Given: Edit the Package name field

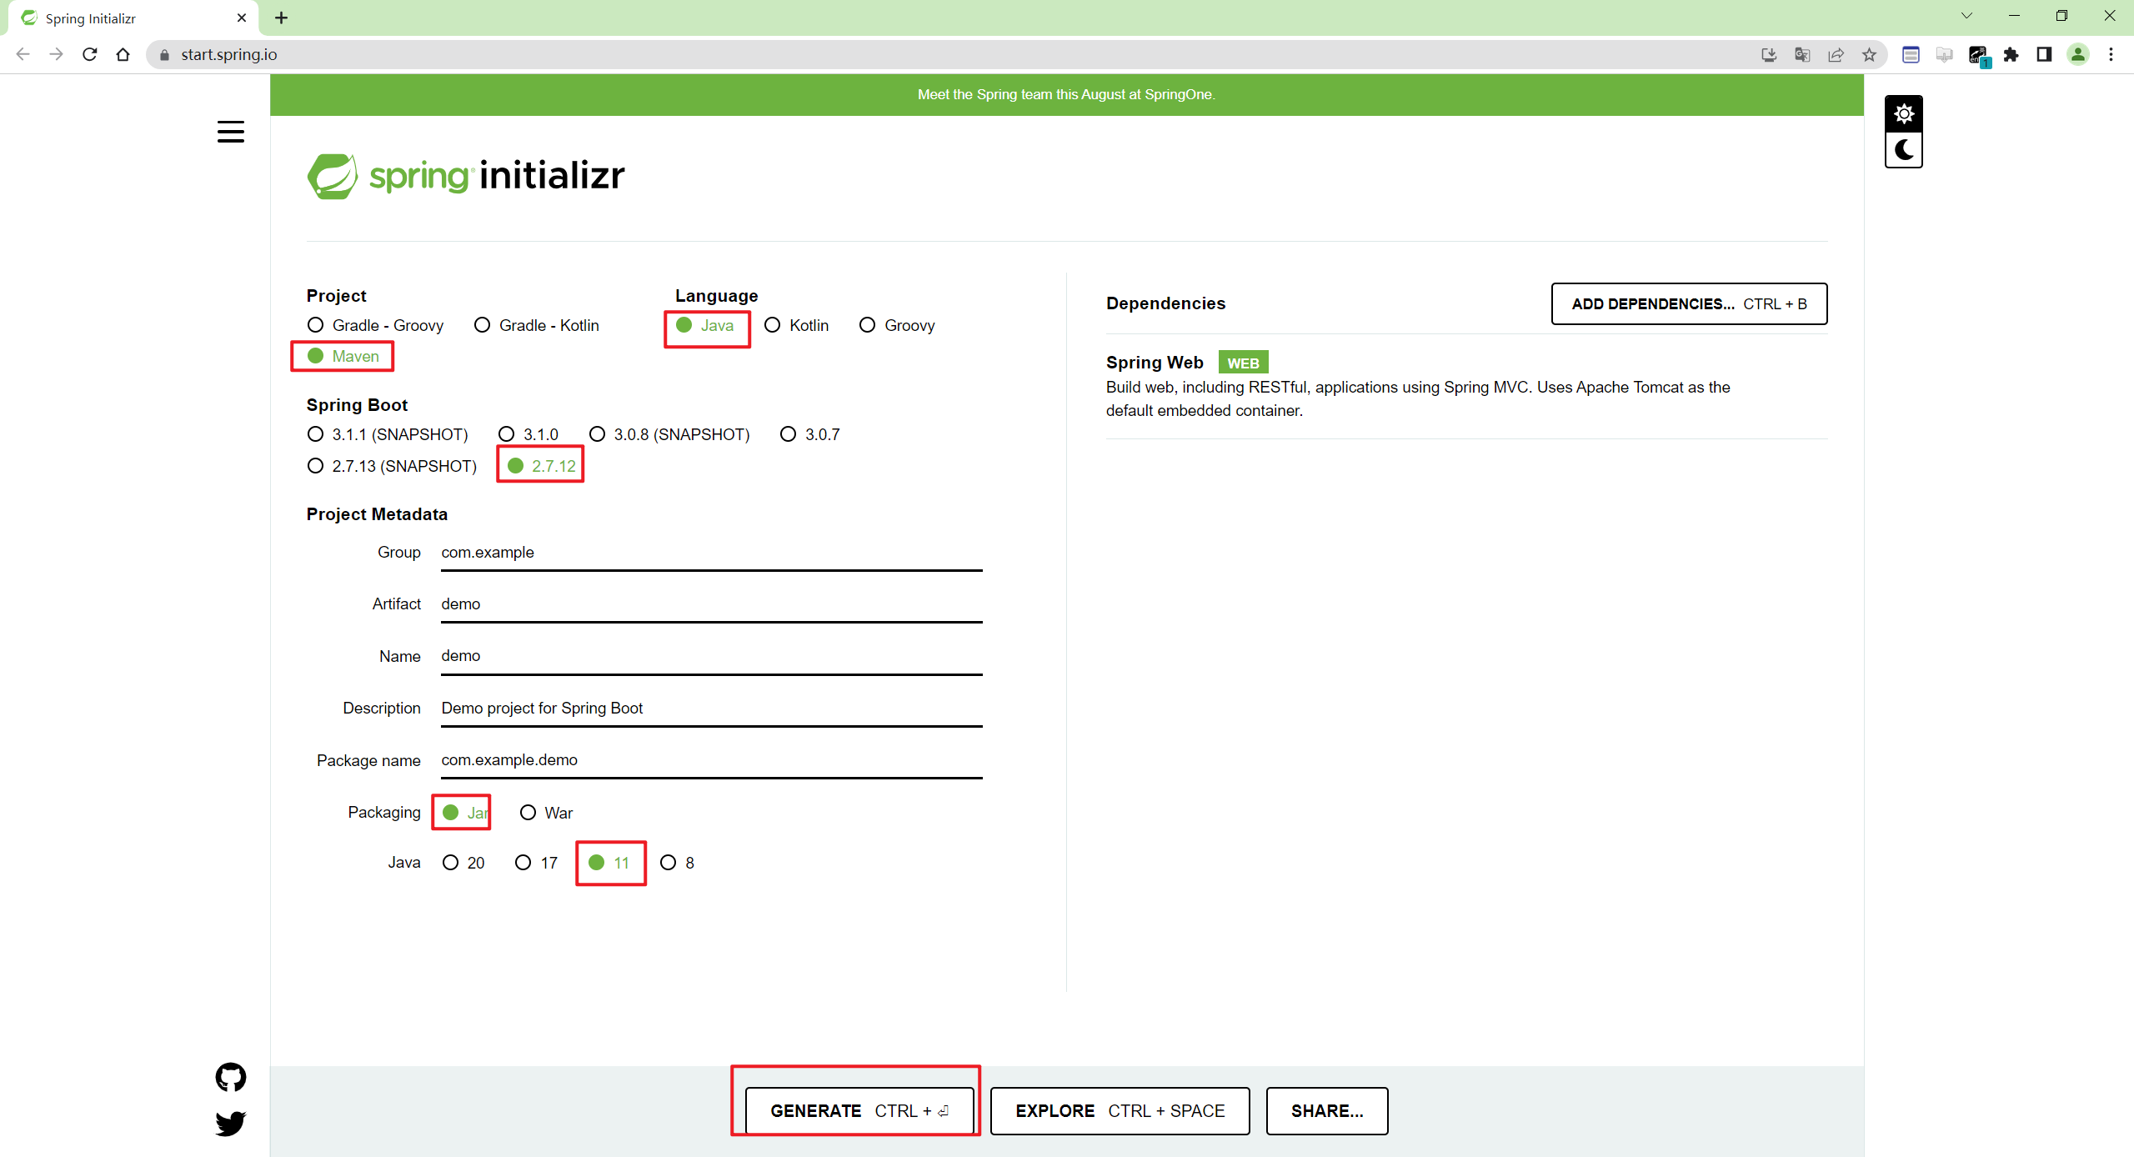Looking at the screenshot, I should pos(711,761).
